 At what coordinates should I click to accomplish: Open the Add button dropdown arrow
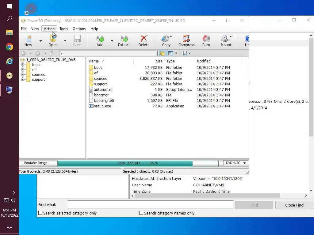(112, 41)
